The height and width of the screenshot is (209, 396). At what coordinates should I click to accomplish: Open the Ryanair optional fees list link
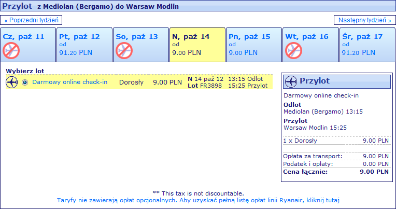pyautogui.click(x=198, y=200)
